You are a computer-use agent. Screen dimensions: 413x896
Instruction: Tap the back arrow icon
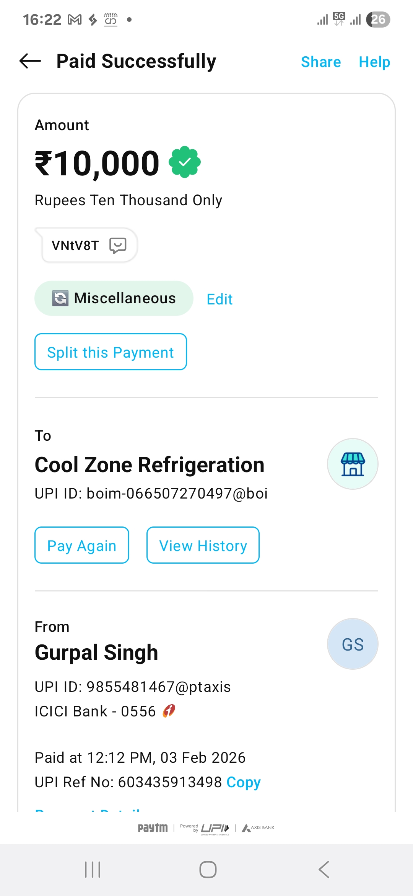(x=30, y=61)
